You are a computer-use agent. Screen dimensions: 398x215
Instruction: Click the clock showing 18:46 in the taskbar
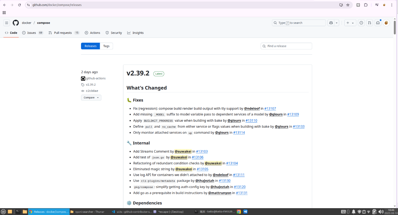pos(392,210)
